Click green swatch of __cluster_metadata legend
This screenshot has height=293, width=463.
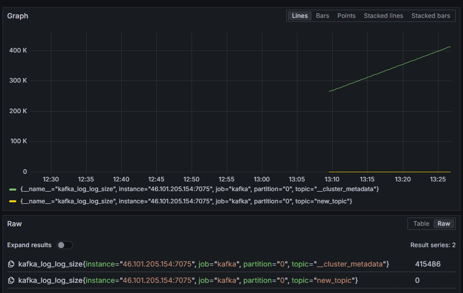(13, 189)
